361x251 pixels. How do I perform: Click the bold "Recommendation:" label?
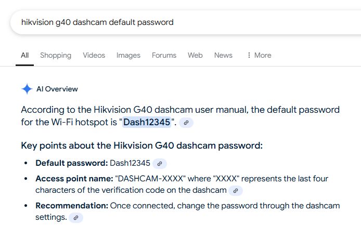(x=72, y=206)
